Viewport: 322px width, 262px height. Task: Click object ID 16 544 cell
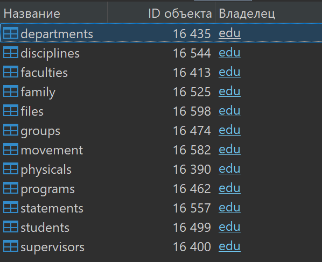(192, 53)
